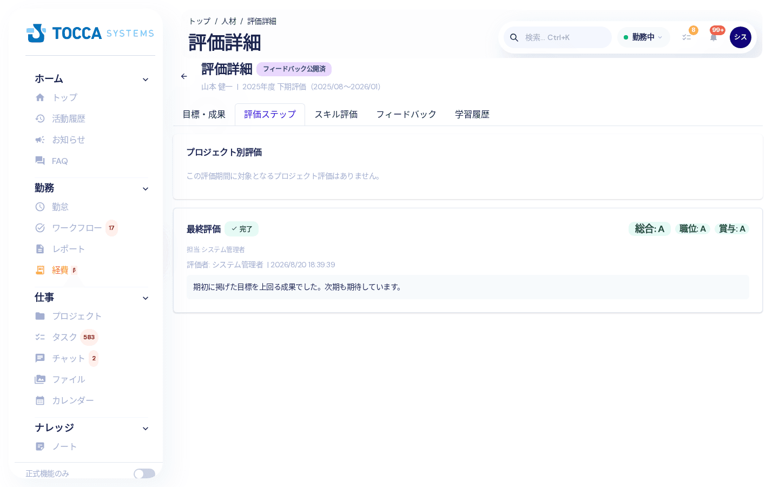Open the フィードバック tab
The width and height of the screenshot is (779, 487).
(x=406, y=115)
